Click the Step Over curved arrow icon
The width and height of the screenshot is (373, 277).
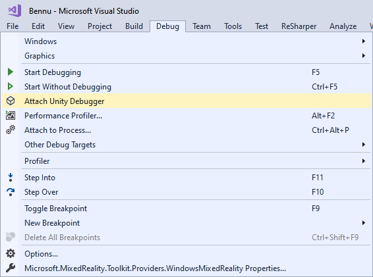pos(11,192)
